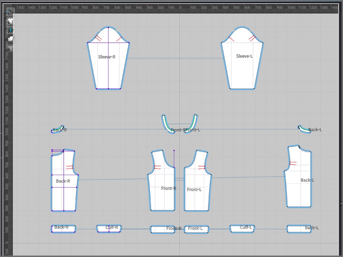Select the Sleeve-L pattern piece

[x=242, y=63]
